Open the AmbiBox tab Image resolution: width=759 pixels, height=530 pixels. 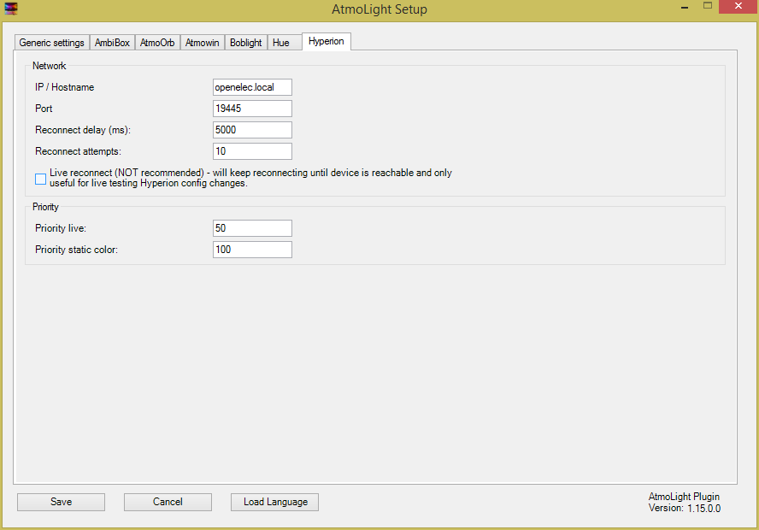tap(112, 43)
